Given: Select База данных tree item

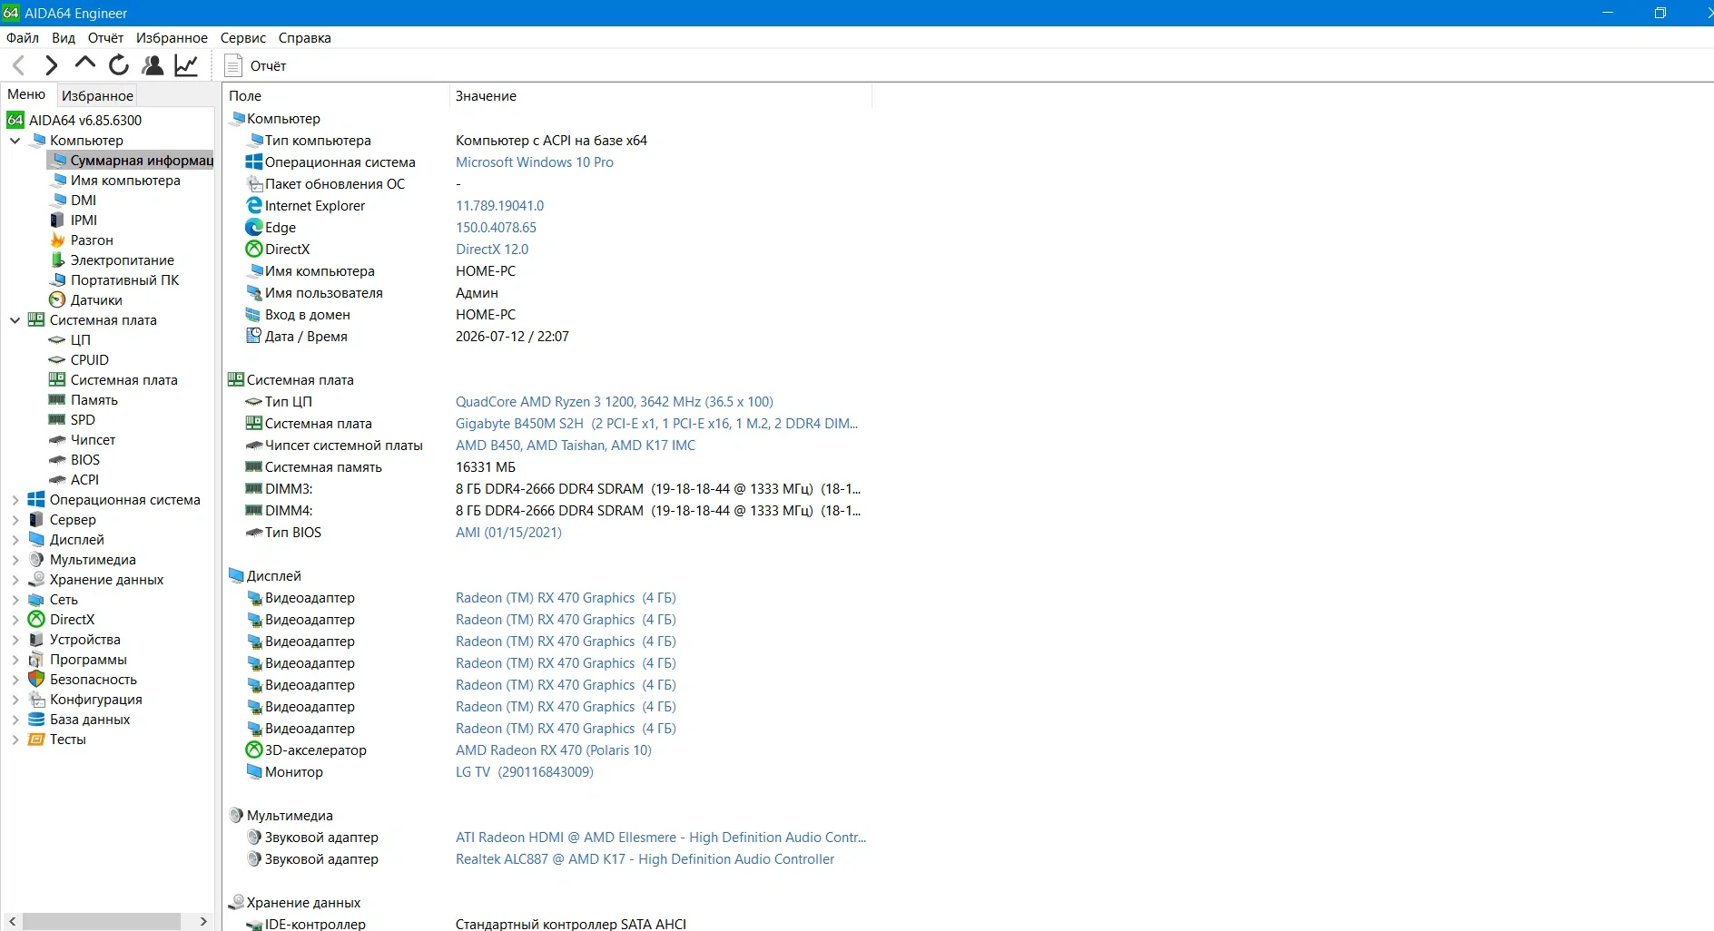Looking at the screenshot, I should point(90,720).
